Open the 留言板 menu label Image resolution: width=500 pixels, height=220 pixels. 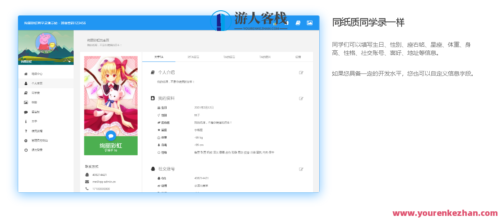36,112
